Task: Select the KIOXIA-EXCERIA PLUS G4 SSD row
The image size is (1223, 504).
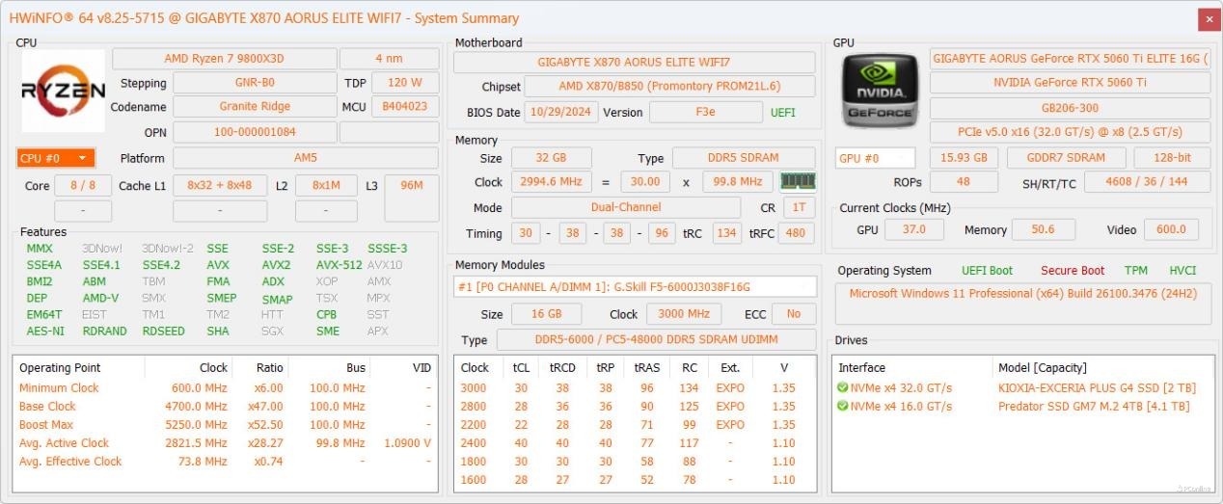Action: [x=1021, y=387]
